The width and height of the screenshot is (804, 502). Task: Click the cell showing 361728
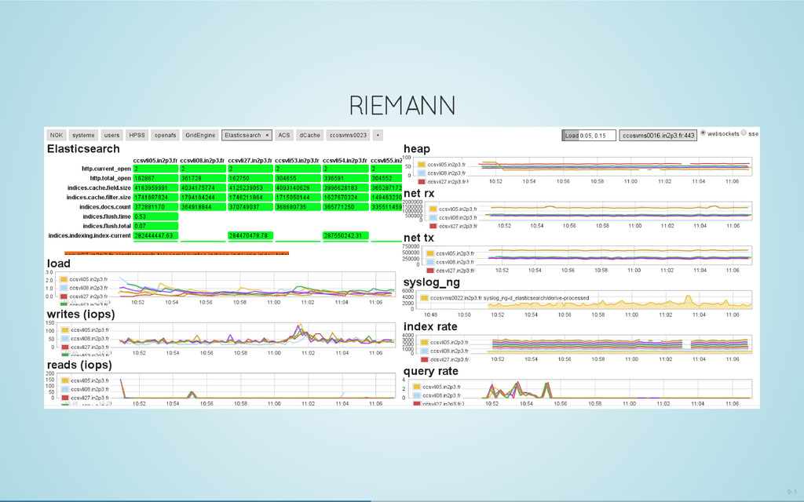pyautogui.click(x=203, y=178)
